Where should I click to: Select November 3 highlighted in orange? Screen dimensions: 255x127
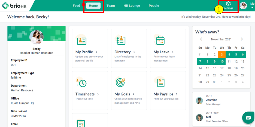coord(222,55)
